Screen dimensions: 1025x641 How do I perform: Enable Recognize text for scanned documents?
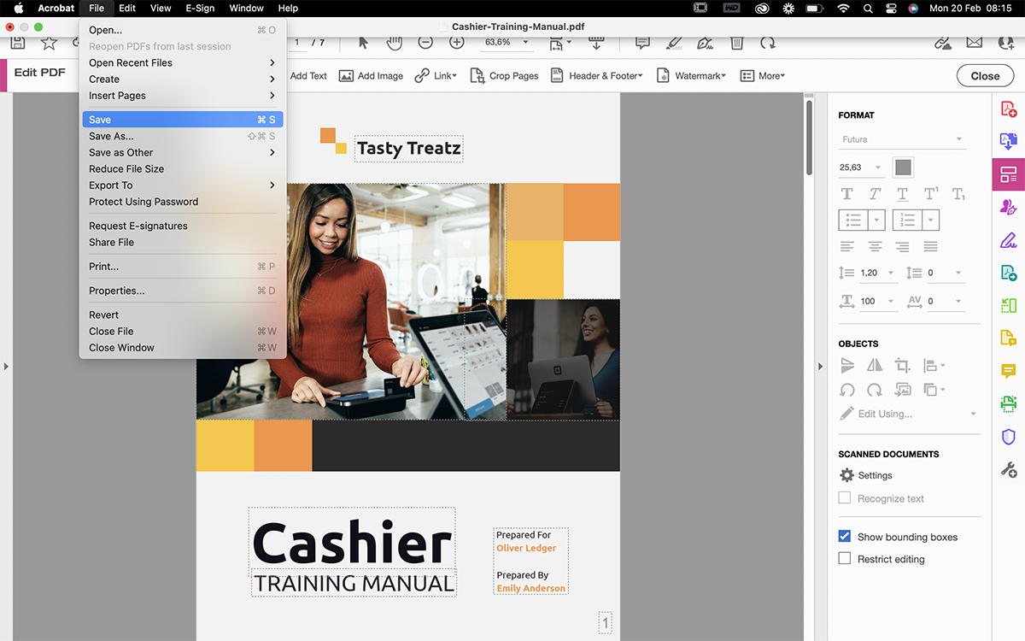point(844,498)
